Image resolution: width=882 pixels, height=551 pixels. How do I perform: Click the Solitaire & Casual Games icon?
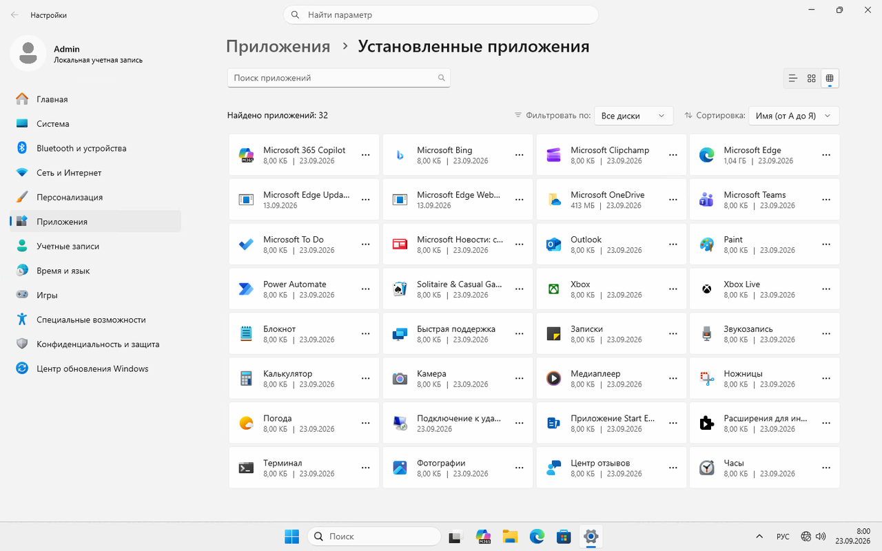[400, 289]
